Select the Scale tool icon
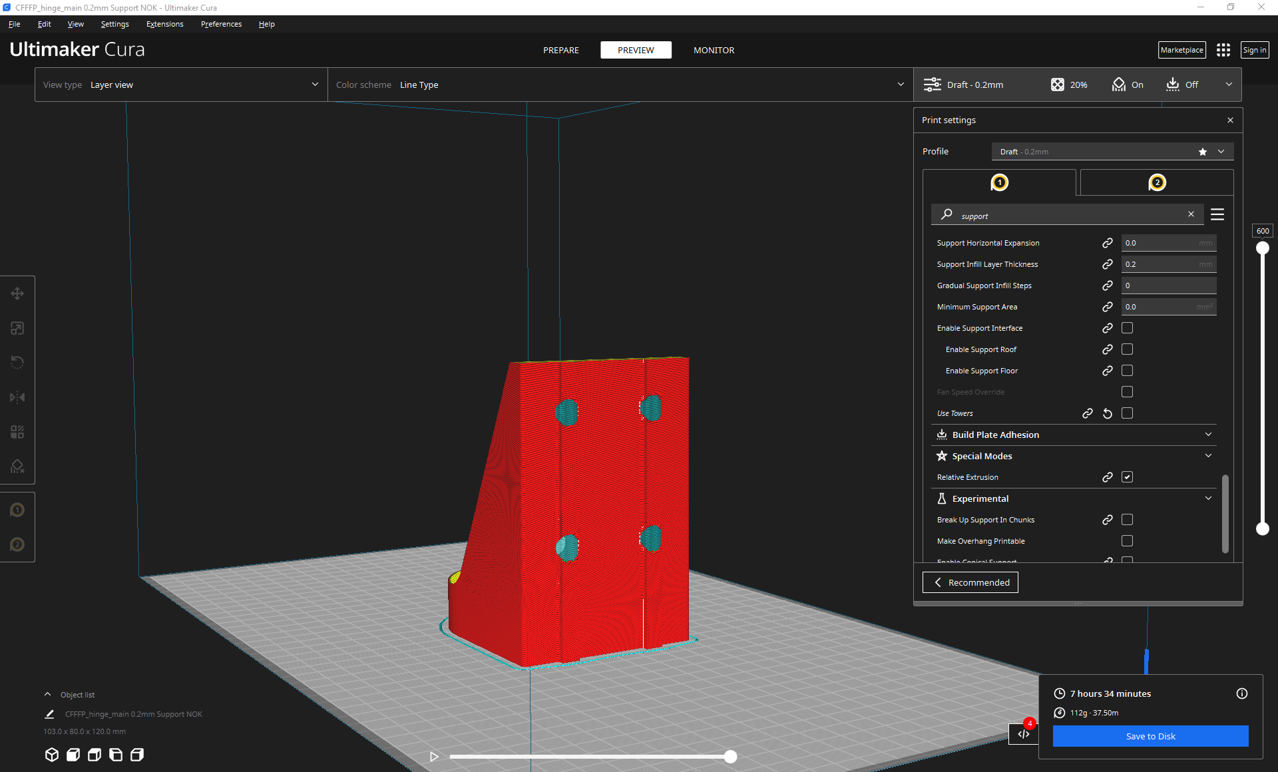Screen dimensions: 1278x772 pos(17,328)
